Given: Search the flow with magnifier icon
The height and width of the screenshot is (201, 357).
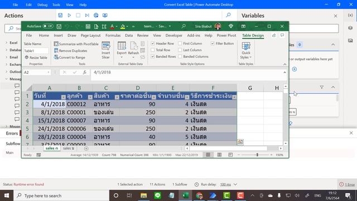Looking at the screenshot, I should click(228, 15).
